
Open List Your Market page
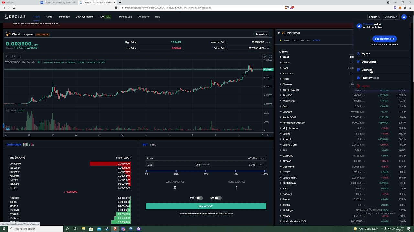84,17
